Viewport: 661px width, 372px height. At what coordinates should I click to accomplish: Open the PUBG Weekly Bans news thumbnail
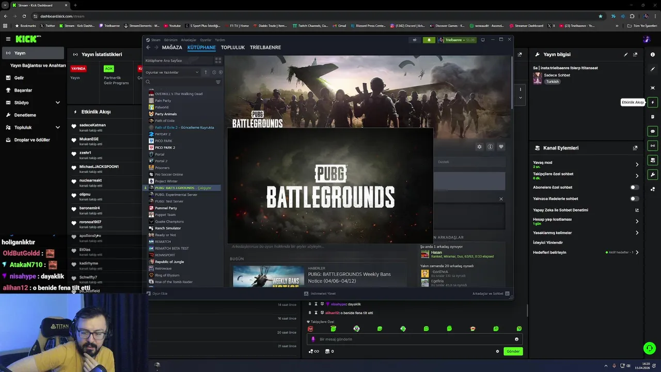[x=269, y=276]
